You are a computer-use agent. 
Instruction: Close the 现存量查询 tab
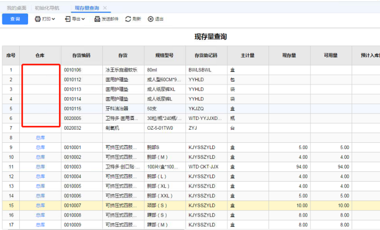(x=105, y=8)
